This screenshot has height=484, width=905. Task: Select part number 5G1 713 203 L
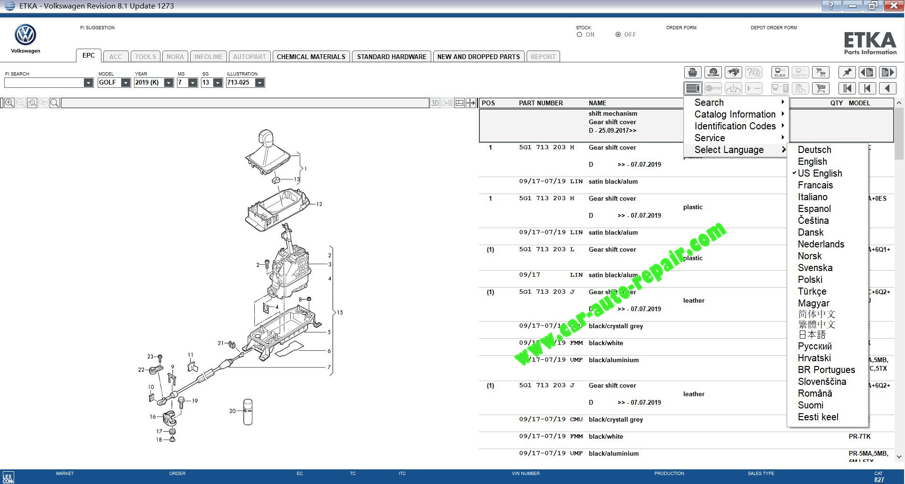coord(546,249)
